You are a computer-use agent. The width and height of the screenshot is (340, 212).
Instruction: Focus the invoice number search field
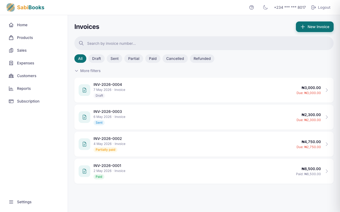pyautogui.click(x=204, y=43)
